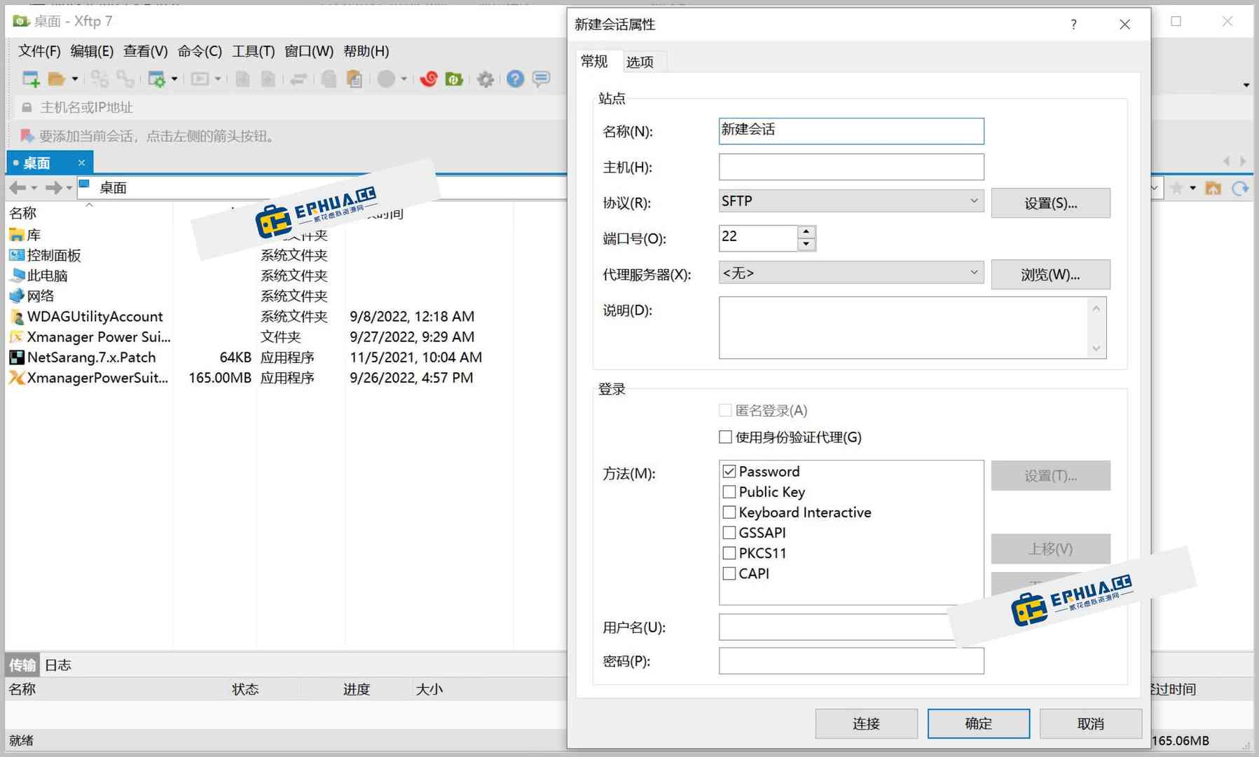The image size is (1259, 757).
Task: Click the chat feedback bubble toolbar icon
Action: 541,79
